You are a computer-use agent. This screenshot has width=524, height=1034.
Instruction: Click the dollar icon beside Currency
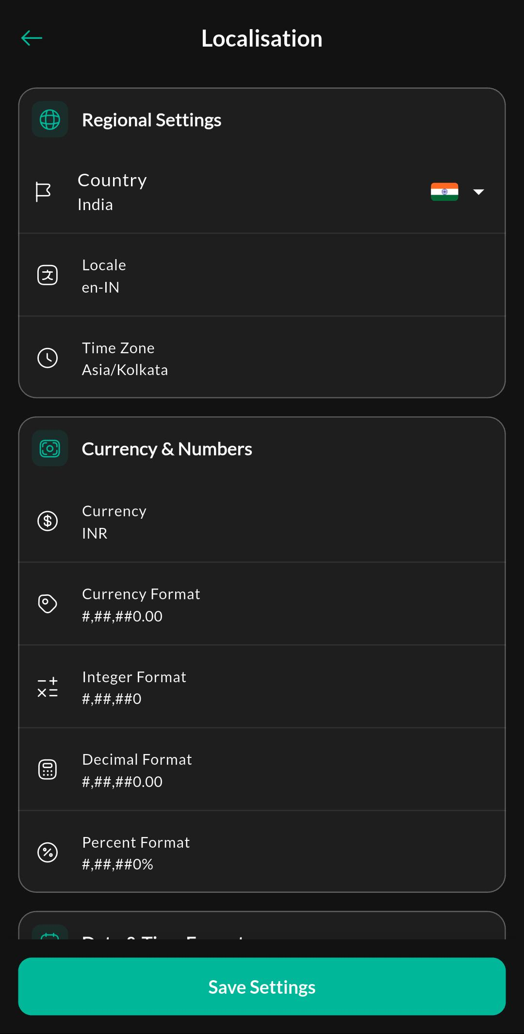tap(48, 521)
